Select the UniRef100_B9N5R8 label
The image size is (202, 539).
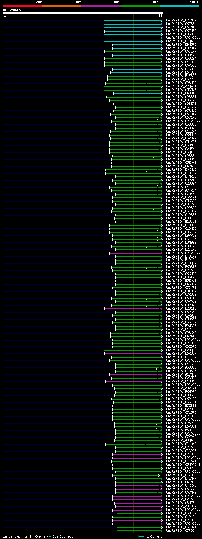click(x=181, y=44)
